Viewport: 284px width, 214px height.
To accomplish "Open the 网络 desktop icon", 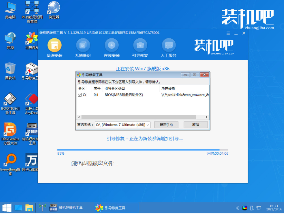I will click(10, 41).
